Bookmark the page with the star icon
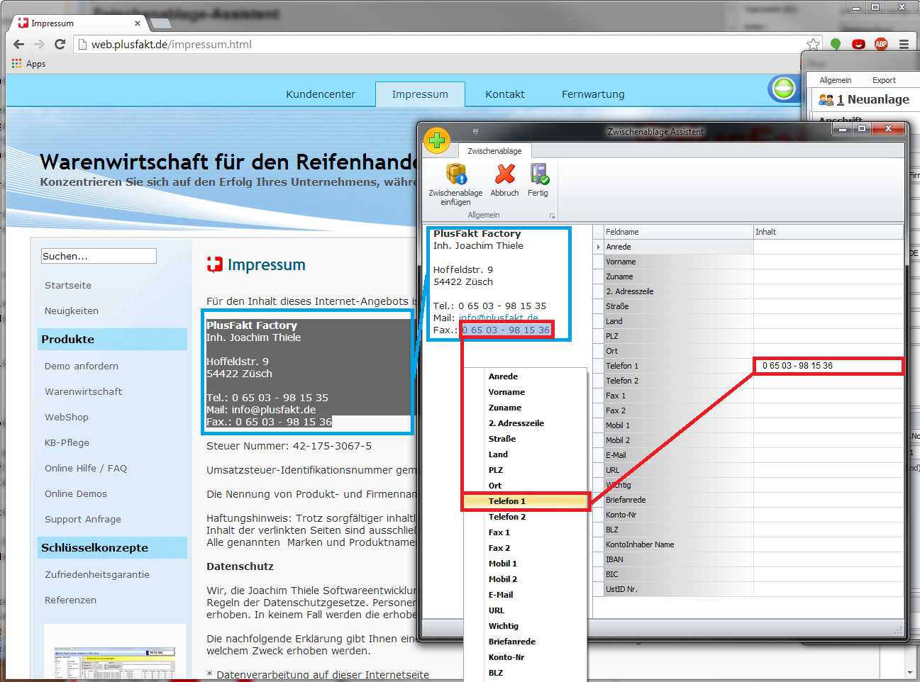Screen dimensions: 920x682 click(813, 44)
